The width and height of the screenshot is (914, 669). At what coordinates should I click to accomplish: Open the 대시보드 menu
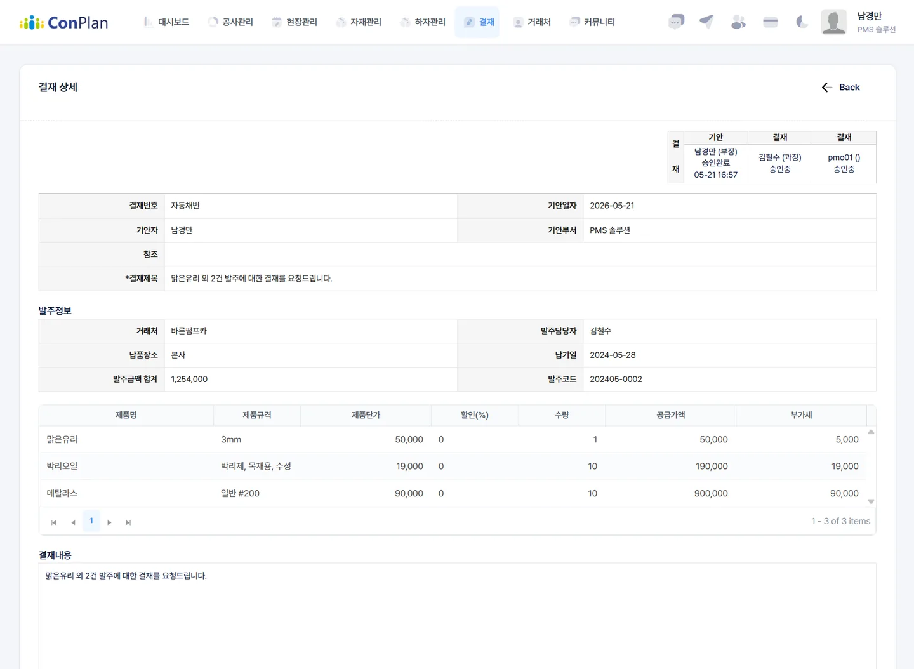(166, 22)
